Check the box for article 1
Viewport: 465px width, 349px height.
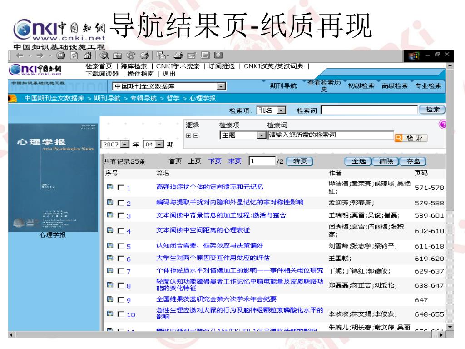click(x=121, y=188)
